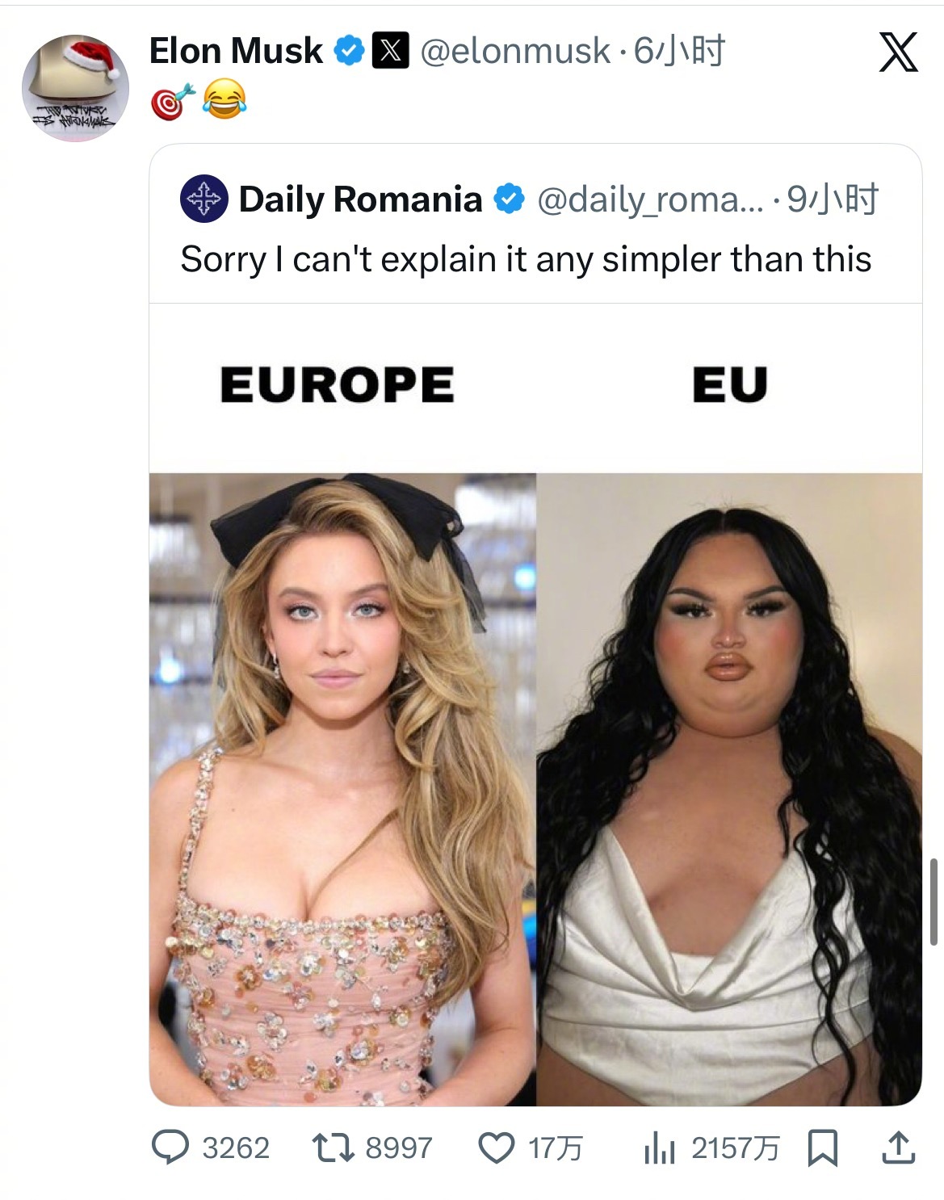Open the right photo under EU
944x1200 pixels.
tap(728, 788)
